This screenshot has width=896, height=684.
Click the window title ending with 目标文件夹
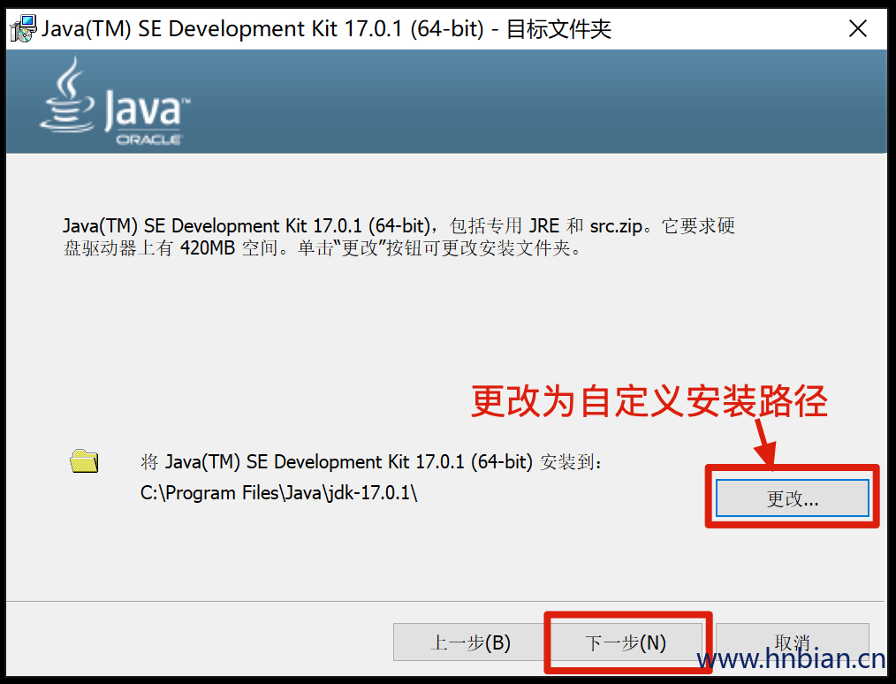326,28
